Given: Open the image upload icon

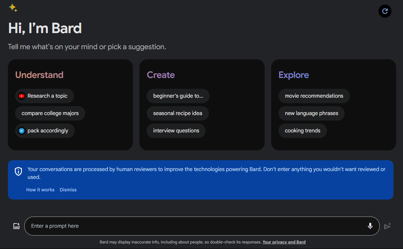Looking at the screenshot, I should 16,226.
